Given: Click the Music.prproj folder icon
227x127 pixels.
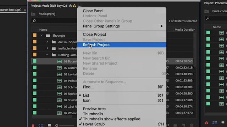Looking at the screenshot, I should tap(33, 14).
